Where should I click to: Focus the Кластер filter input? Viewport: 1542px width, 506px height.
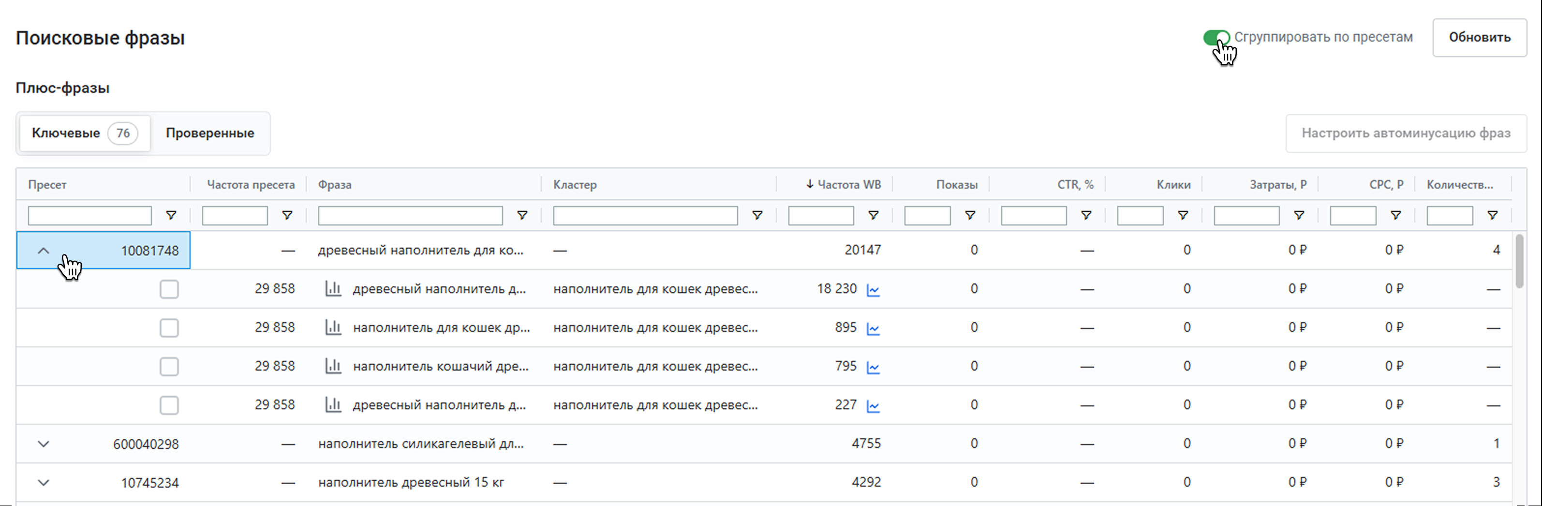pyautogui.click(x=645, y=216)
